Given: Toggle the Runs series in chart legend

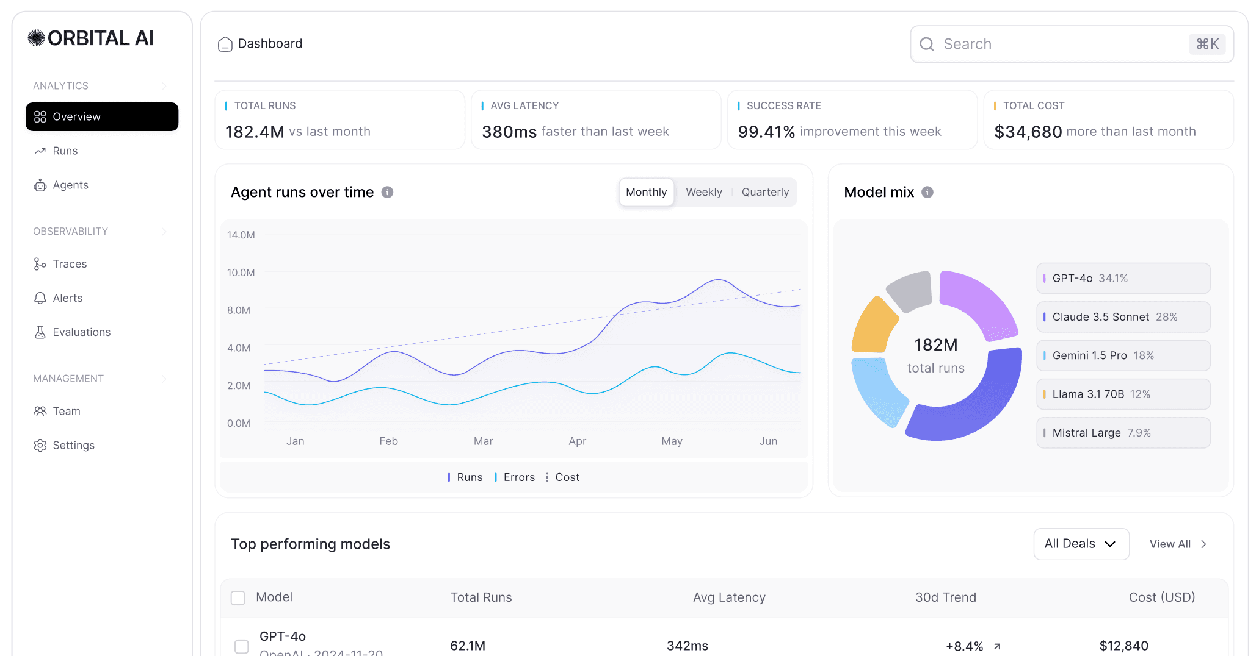Looking at the screenshot, I should pyautogui.click(x=465, y=477).
